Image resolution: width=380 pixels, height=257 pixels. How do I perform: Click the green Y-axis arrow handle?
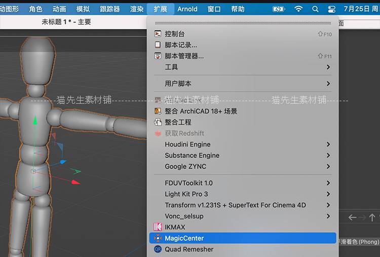pyautogui.click(x=35, y=120)
